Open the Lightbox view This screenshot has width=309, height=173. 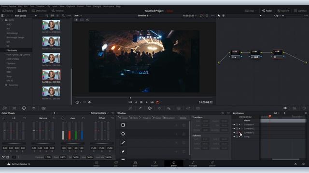(x=300, y=11)
